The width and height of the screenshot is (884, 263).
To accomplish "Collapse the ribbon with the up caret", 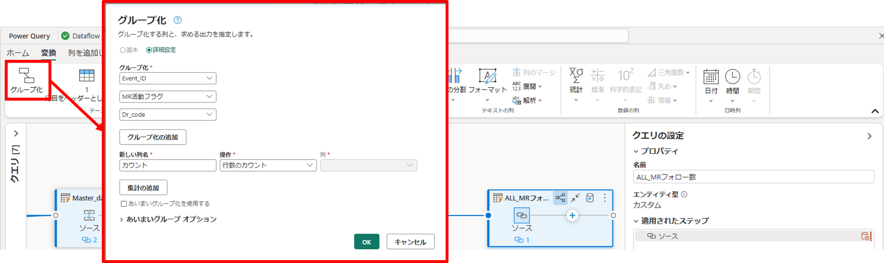I will coord(875,111).
